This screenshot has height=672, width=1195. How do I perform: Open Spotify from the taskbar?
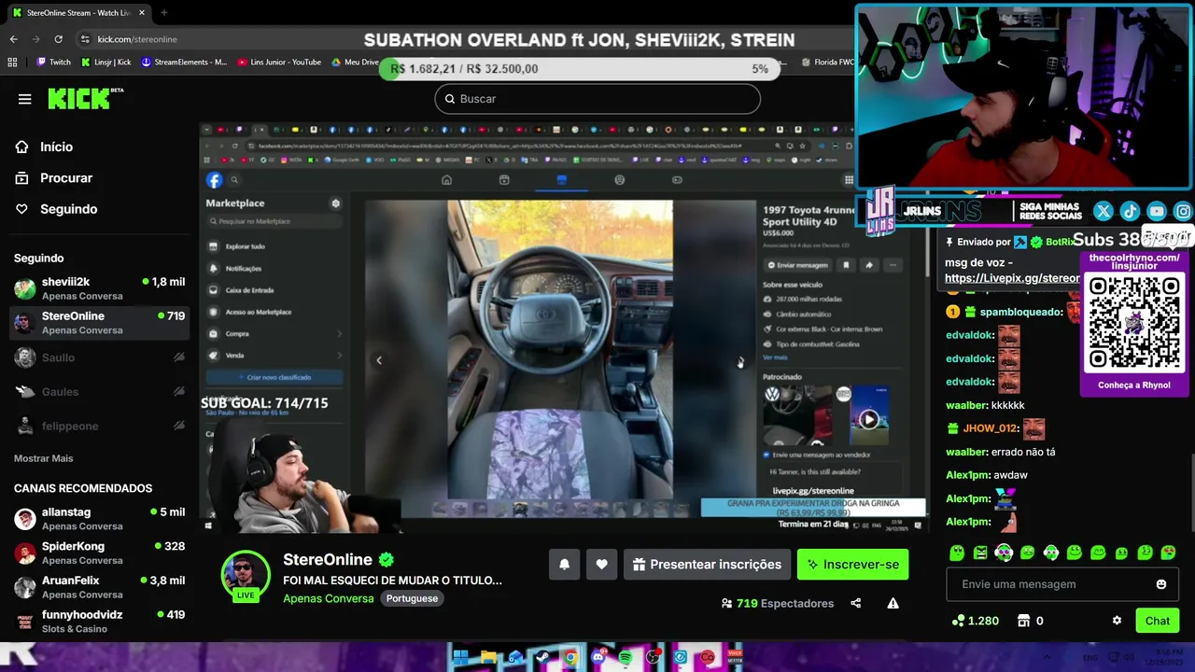(626, 657)
